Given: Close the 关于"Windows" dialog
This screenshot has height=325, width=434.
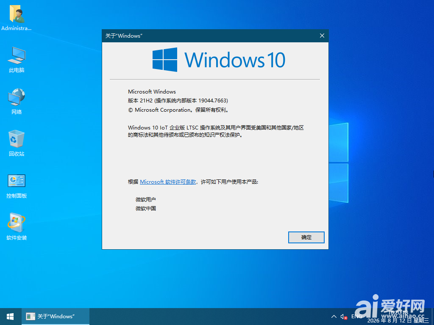Looking at the screenshot, I should [x=322, y=36].
